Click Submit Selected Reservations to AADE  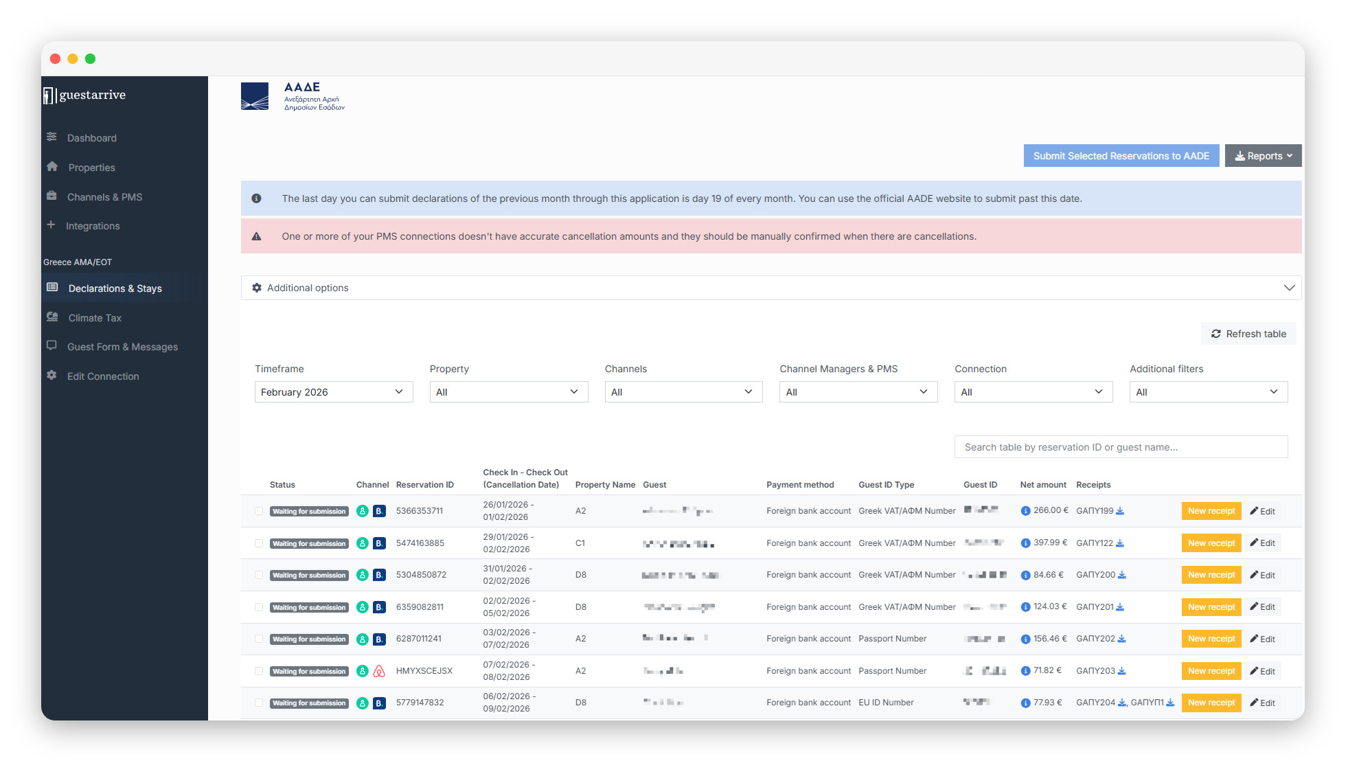1121,156
